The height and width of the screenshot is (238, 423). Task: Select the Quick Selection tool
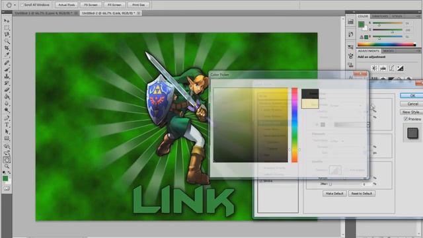(7, 41)
